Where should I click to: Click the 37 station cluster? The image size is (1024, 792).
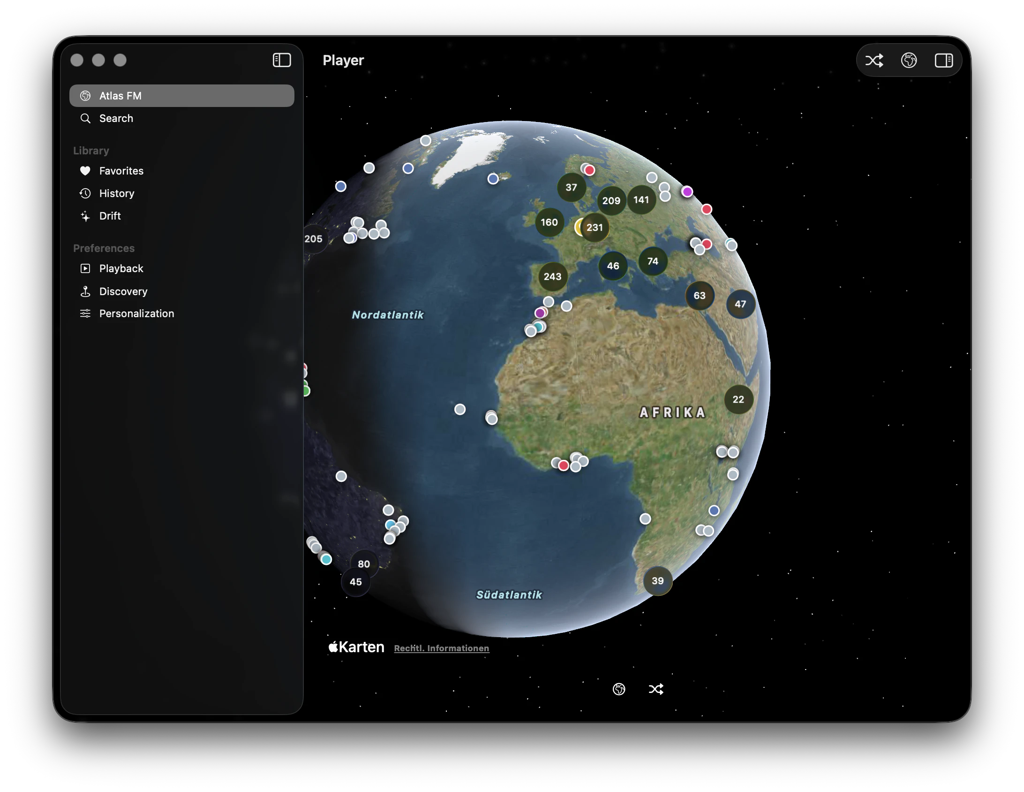pyautogui.click(x=571, y=187)
